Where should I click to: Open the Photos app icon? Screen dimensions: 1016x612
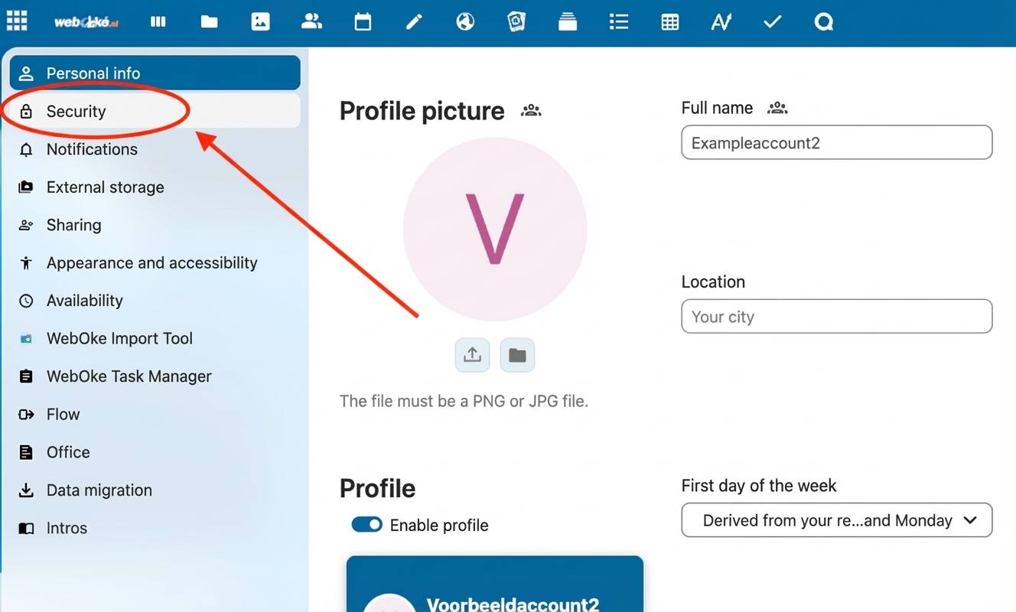pyautogui.click(x=260, y=21)
